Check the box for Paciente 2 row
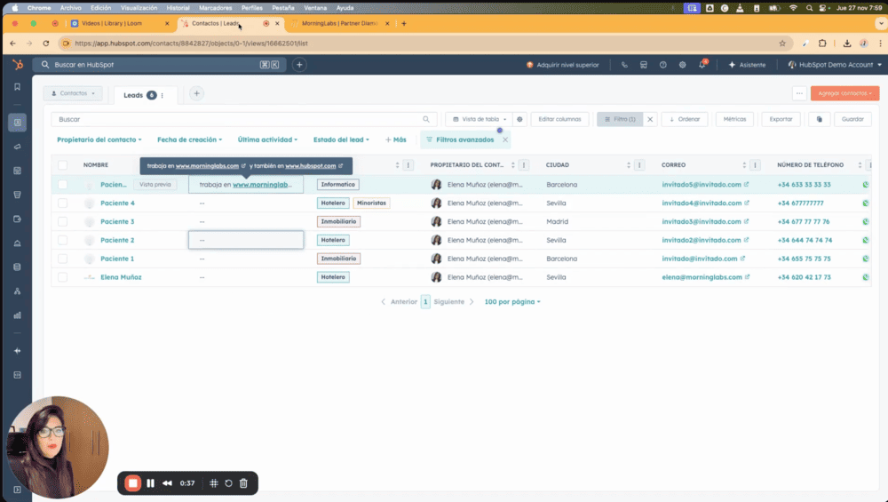Image resolution: width=888 pixels, height=502 pixels. pyautogui.click(x=62, y=240)
